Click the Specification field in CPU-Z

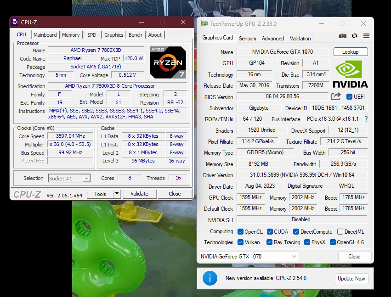[118, 86]
